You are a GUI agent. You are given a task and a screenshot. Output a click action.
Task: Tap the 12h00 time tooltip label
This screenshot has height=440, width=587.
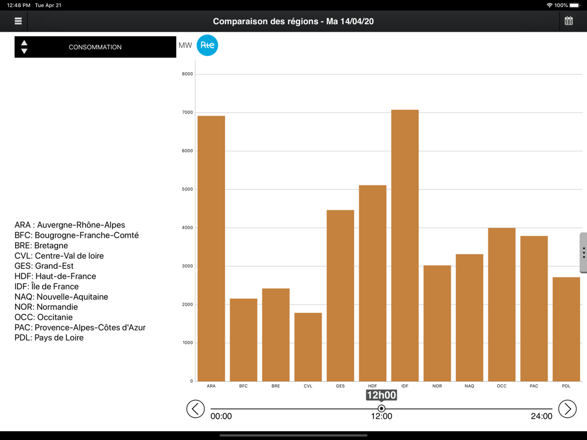[381, 395]
